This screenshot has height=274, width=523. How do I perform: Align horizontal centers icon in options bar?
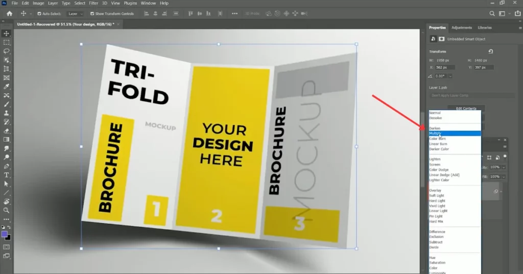[155, 14]
